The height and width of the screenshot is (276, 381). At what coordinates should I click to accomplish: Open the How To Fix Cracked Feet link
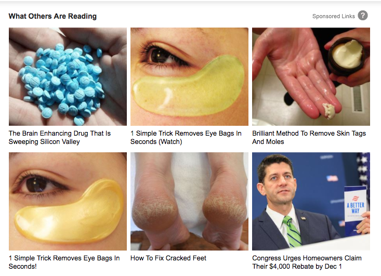168,258
